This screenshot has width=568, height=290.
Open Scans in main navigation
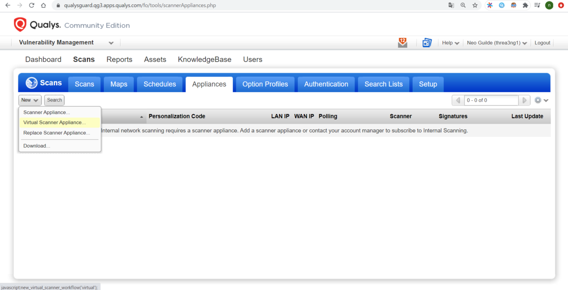click(x=84, y=60)
